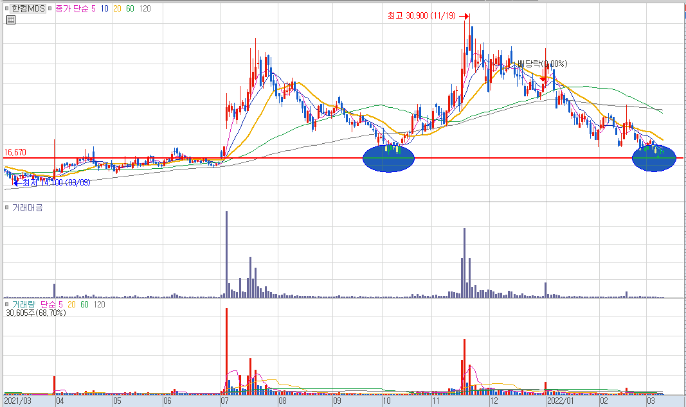The height and width of the screenshot is (407, 686).
Task: Click the 2021/03 date axis label
Action: pos(17,401)
